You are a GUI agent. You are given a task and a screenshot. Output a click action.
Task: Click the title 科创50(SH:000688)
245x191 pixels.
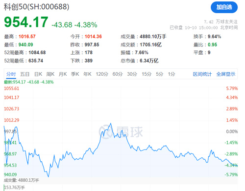[36, 7]
